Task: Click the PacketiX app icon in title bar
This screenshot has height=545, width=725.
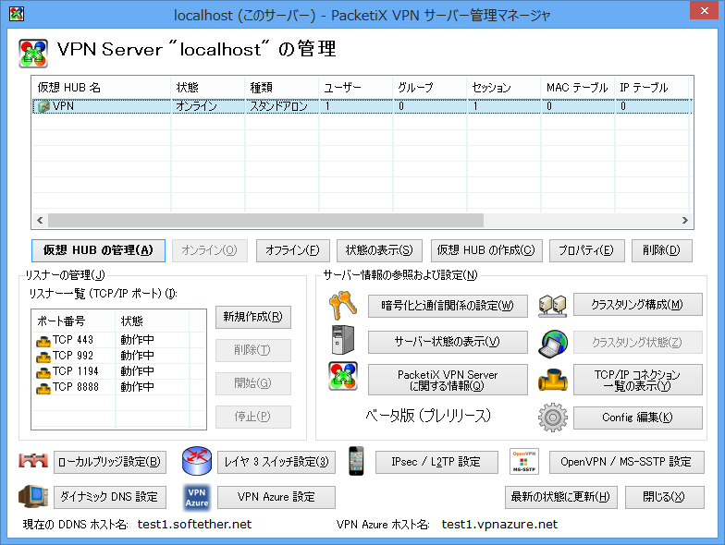Action: (x=17, y=14)
